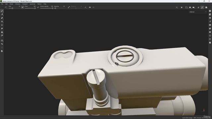
Task: Open the Resource updater
Action: 2,40
